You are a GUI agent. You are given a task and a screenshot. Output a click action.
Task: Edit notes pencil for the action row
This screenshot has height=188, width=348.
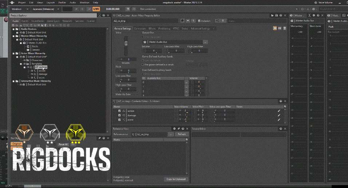pyautogui.click(x=279, y=111)
